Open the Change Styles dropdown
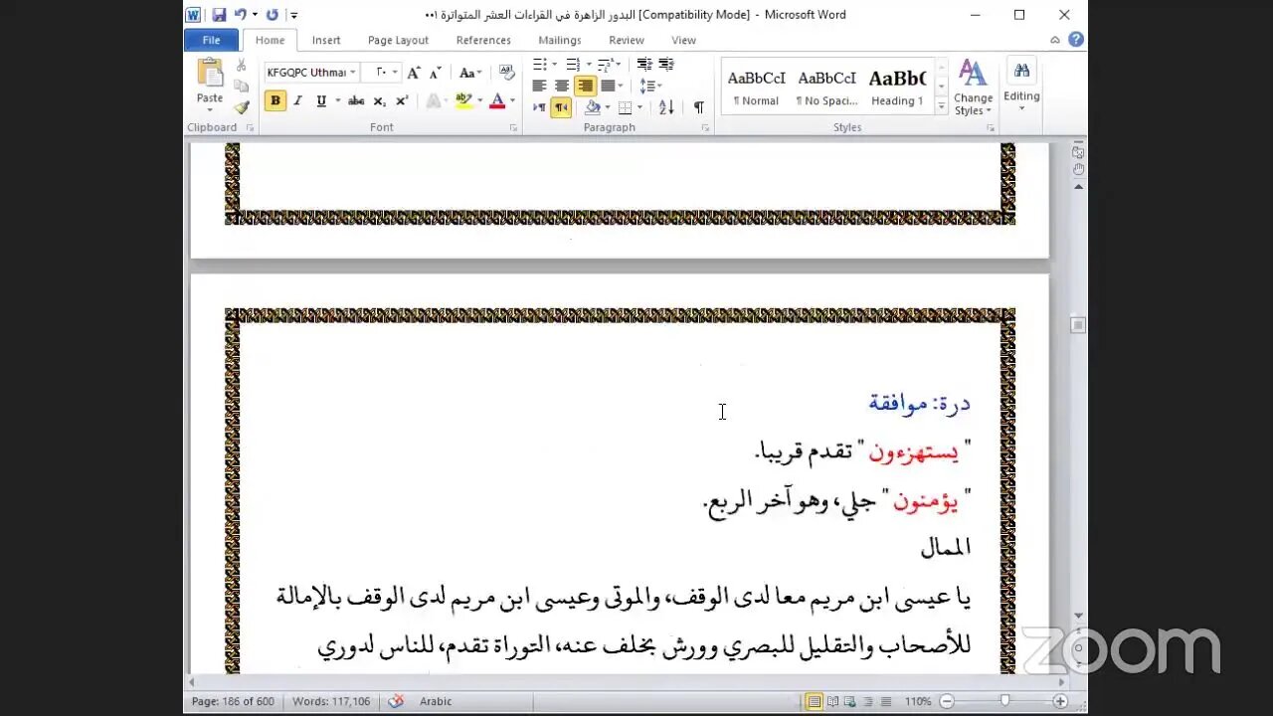The width and height of the screenshot is (1273, 716). (x=973, y=88)
